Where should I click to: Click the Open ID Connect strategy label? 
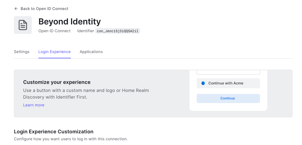[x=55, y=31]
